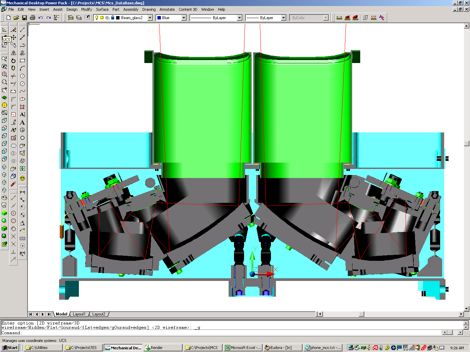Select the Mirror tool
This screenshot has height=352, width=470.
tap(14, 53)
